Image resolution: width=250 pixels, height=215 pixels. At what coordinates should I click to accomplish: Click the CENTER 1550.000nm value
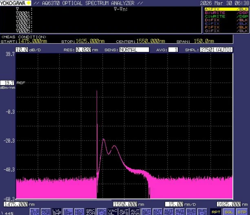(151, 41)
